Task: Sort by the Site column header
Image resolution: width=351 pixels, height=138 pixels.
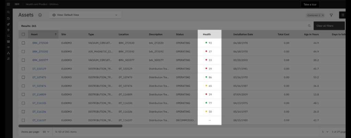Action: pyautogui.click(x=63, y=34)
